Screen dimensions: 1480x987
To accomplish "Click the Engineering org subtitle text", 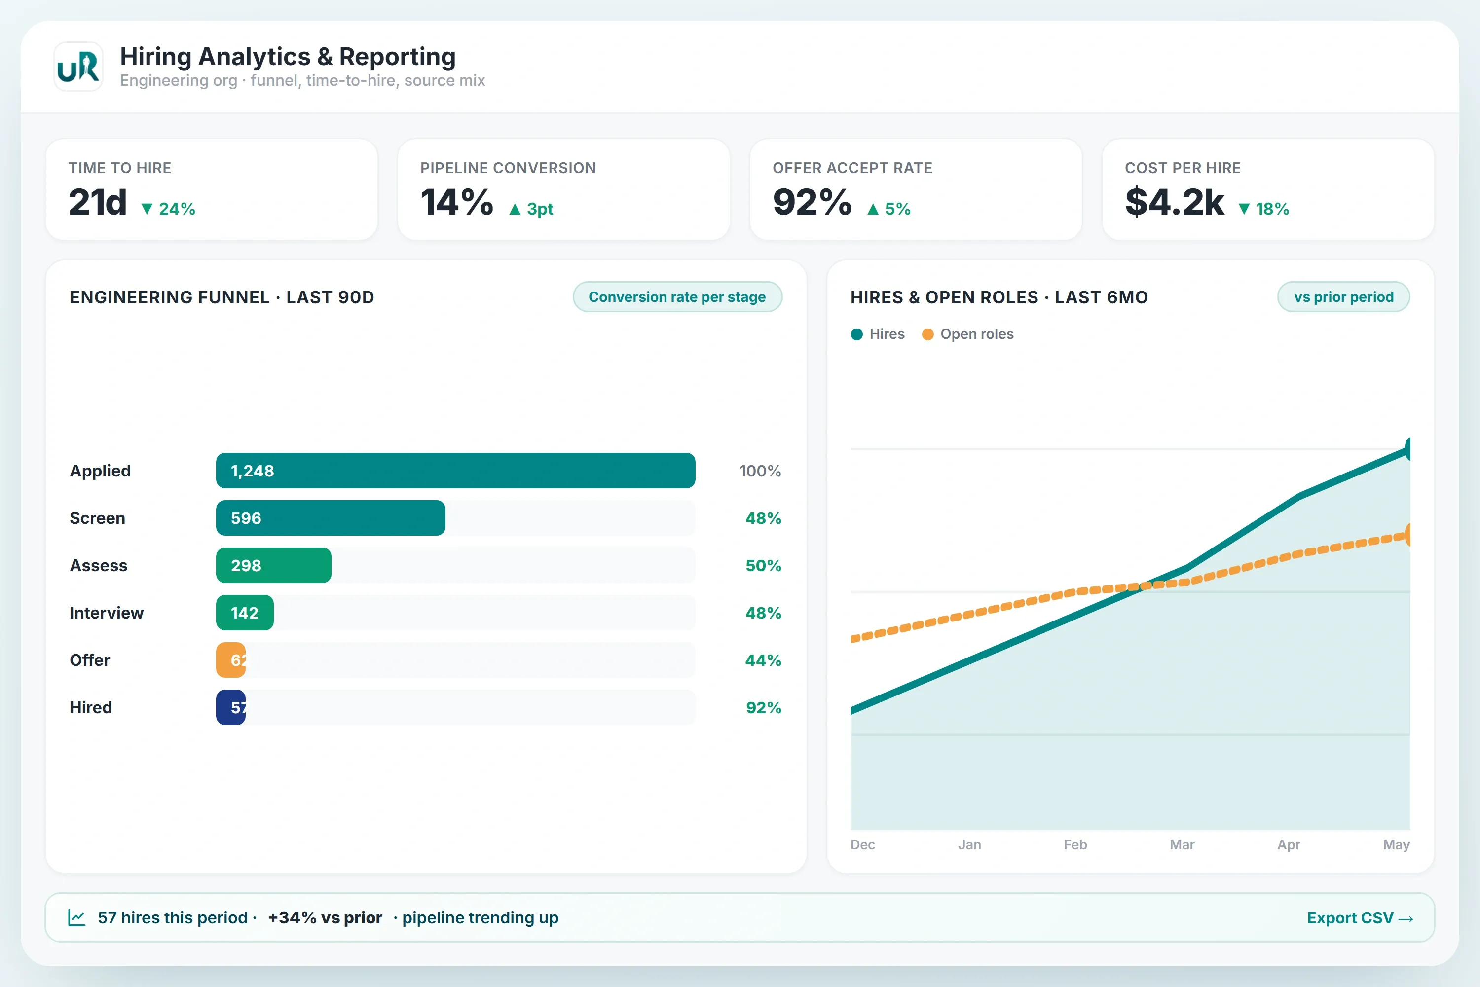I will click(x=302, y=80).
